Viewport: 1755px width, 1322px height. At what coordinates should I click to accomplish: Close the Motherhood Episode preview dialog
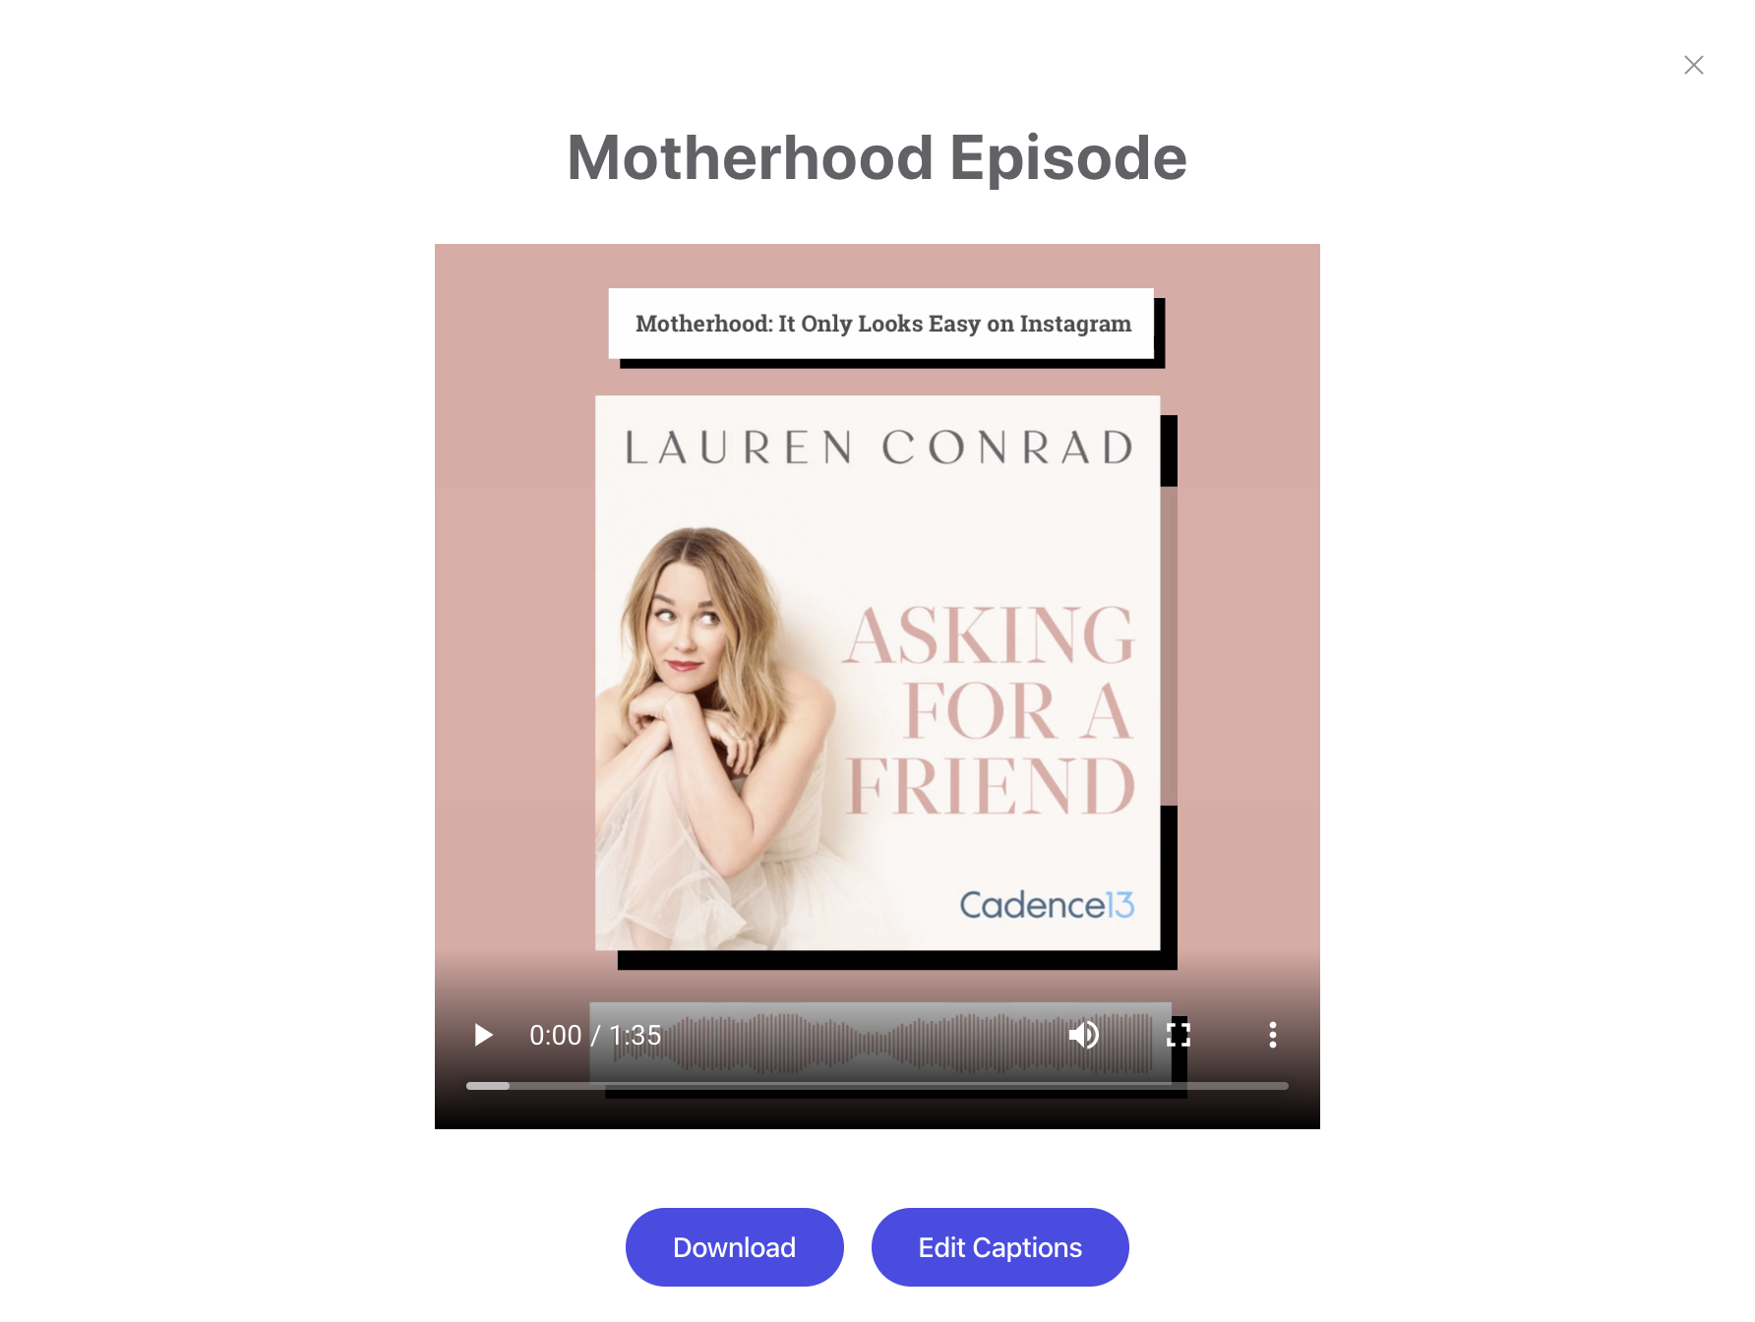pyautogui.click(x=1693, y=65)
